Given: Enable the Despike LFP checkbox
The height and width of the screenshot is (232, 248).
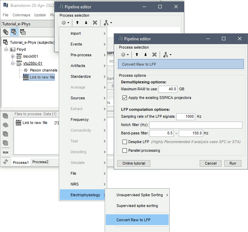Looking at the screenshot, I should 125,142.
